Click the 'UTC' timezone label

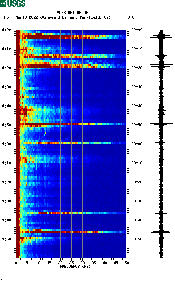pos(131,17)
